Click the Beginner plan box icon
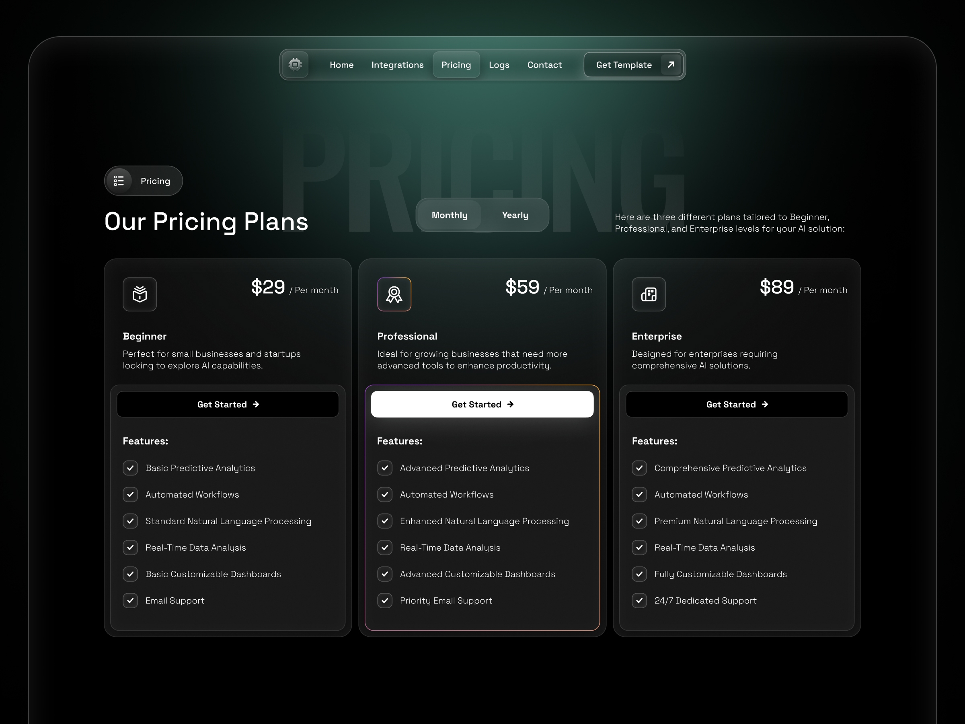 (140, 294)
